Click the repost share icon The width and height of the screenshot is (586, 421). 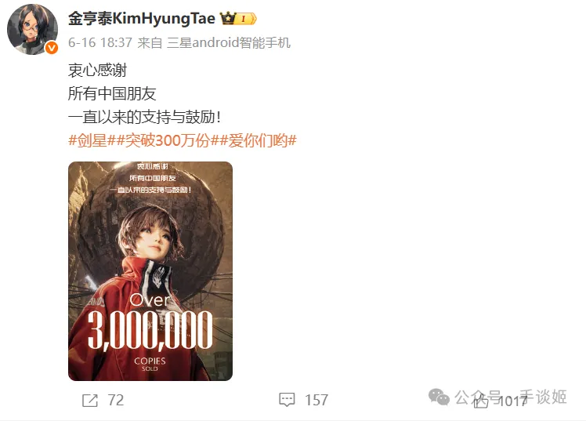89,401
